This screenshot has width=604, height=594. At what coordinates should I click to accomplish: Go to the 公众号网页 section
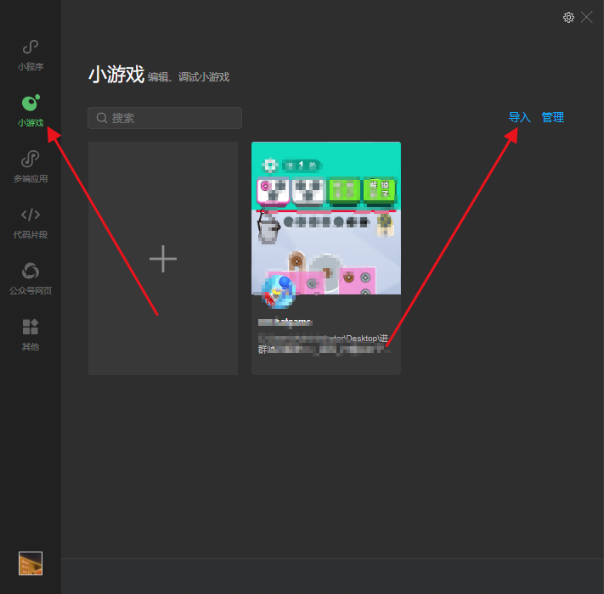coord(31,277)
